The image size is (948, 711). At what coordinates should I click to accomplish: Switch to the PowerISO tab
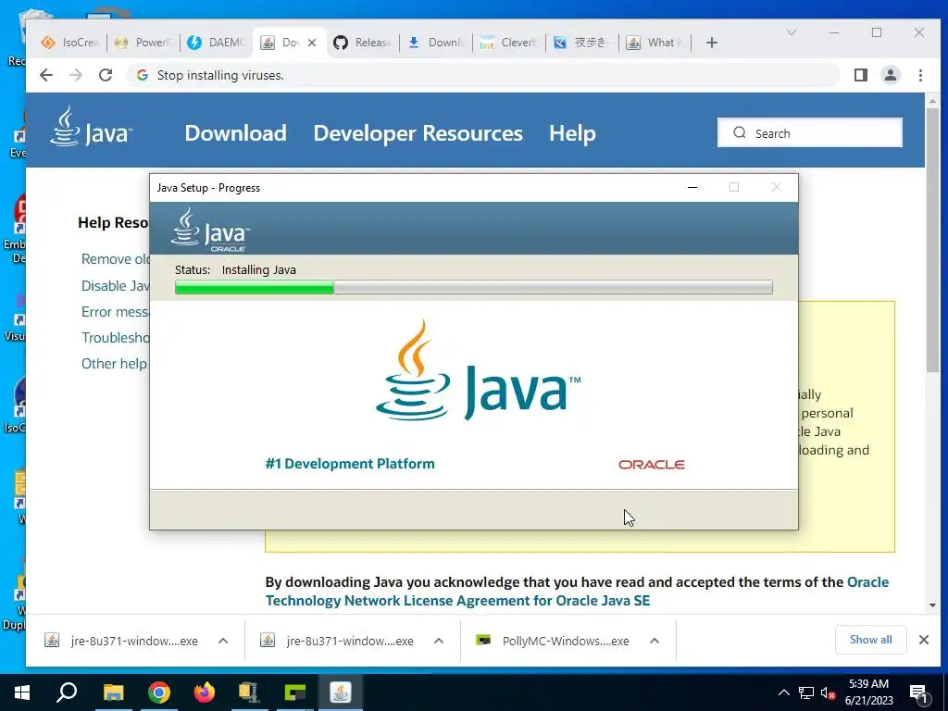[x=143, y=43]
